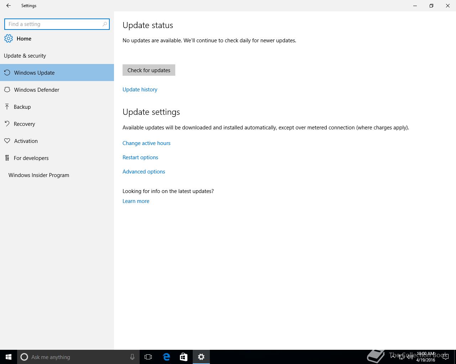Select Activation in the sidebar
The image size is (456, 364).
click(57, 141)
